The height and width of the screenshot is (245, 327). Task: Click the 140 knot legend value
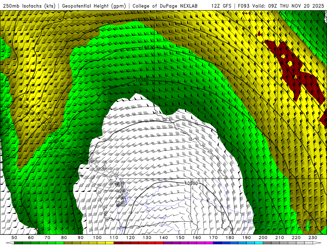(x=164, y=238)
